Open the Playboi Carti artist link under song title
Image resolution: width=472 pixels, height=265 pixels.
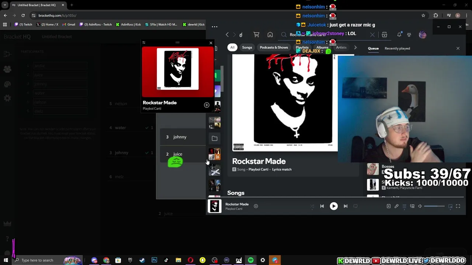pyautogui.click(x=258, y=169)
